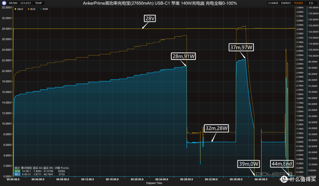Viewport: 319px width, 186px height.
Task: Click the 3.900A current axis label
Action: point(300,7)
